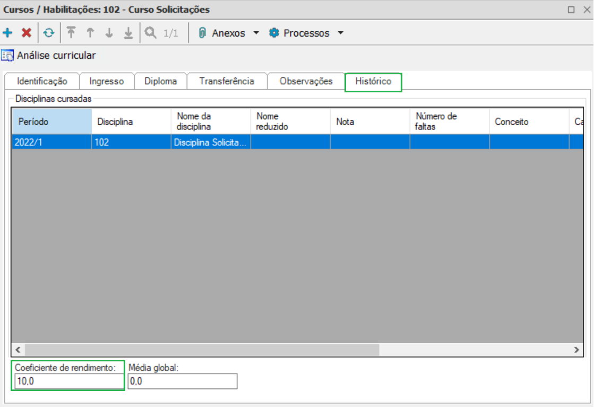Go to first record arrow icon
This screenshot has width=594, height=407.
pyautogui.click(x=71, y=33)
